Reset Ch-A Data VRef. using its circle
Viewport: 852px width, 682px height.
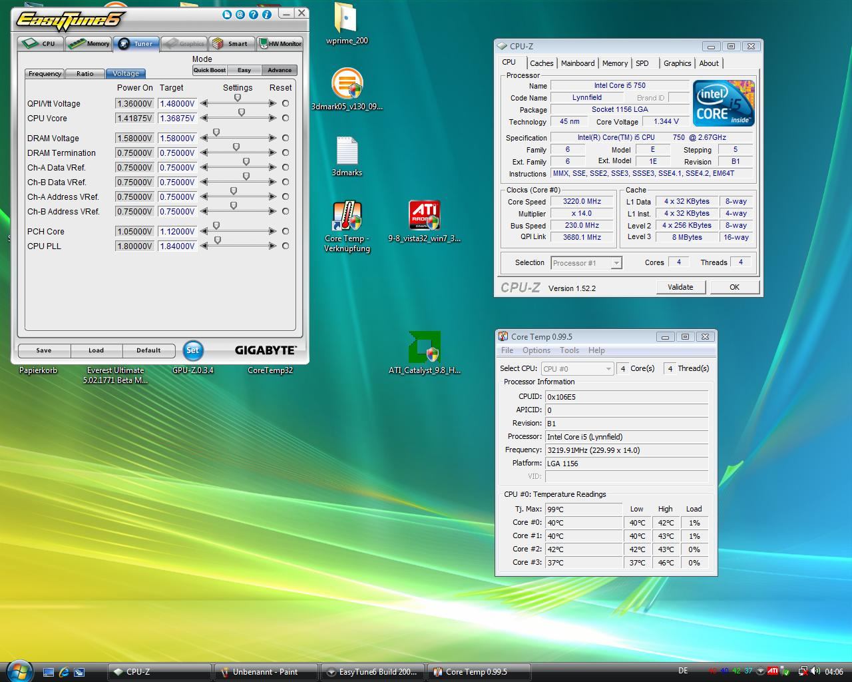tap(286, 167)
